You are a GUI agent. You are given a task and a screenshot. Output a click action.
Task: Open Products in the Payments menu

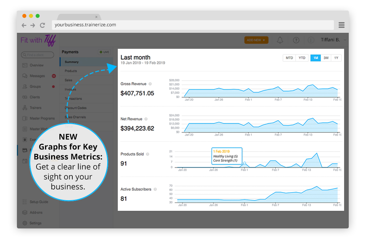[71, 71]
